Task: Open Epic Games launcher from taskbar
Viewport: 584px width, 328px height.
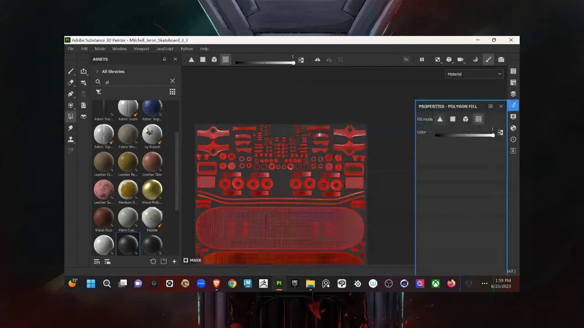Action: coord(295,283)
